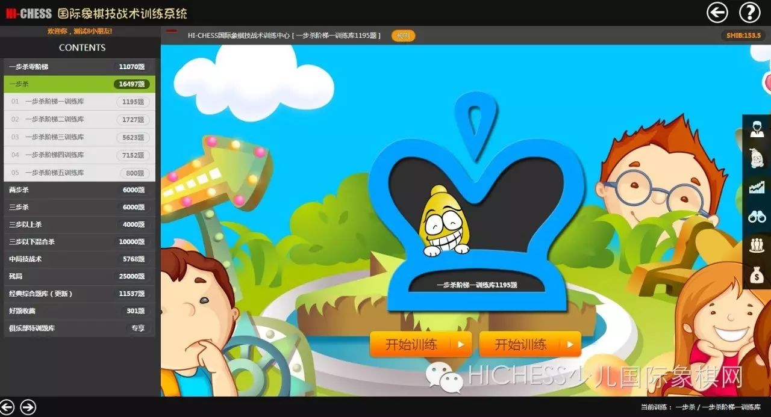
Task: Click the left 开始训练 button
Action: click(x=421, y=344)
